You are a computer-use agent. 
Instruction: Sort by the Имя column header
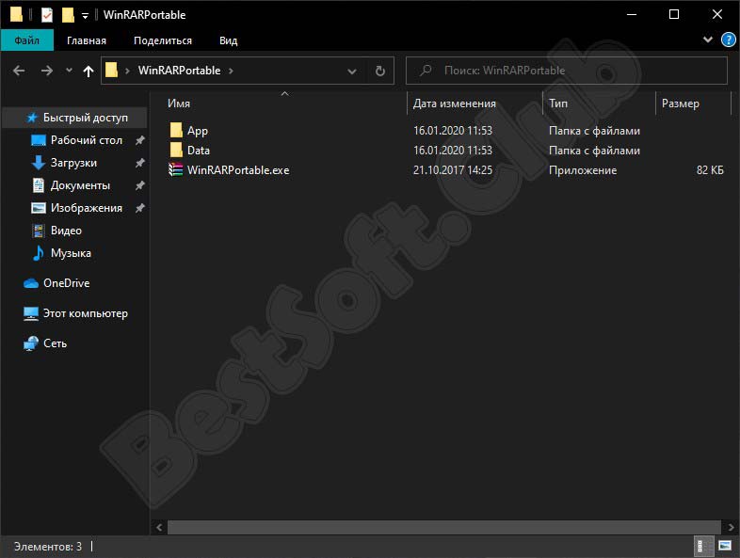pos(179,104)
